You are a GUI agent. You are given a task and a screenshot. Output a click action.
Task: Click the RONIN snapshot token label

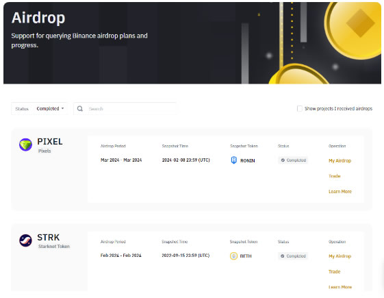coord(248,161)
